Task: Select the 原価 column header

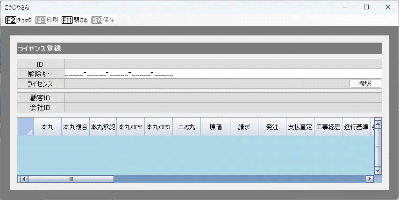Action: (x=215, y=127)
